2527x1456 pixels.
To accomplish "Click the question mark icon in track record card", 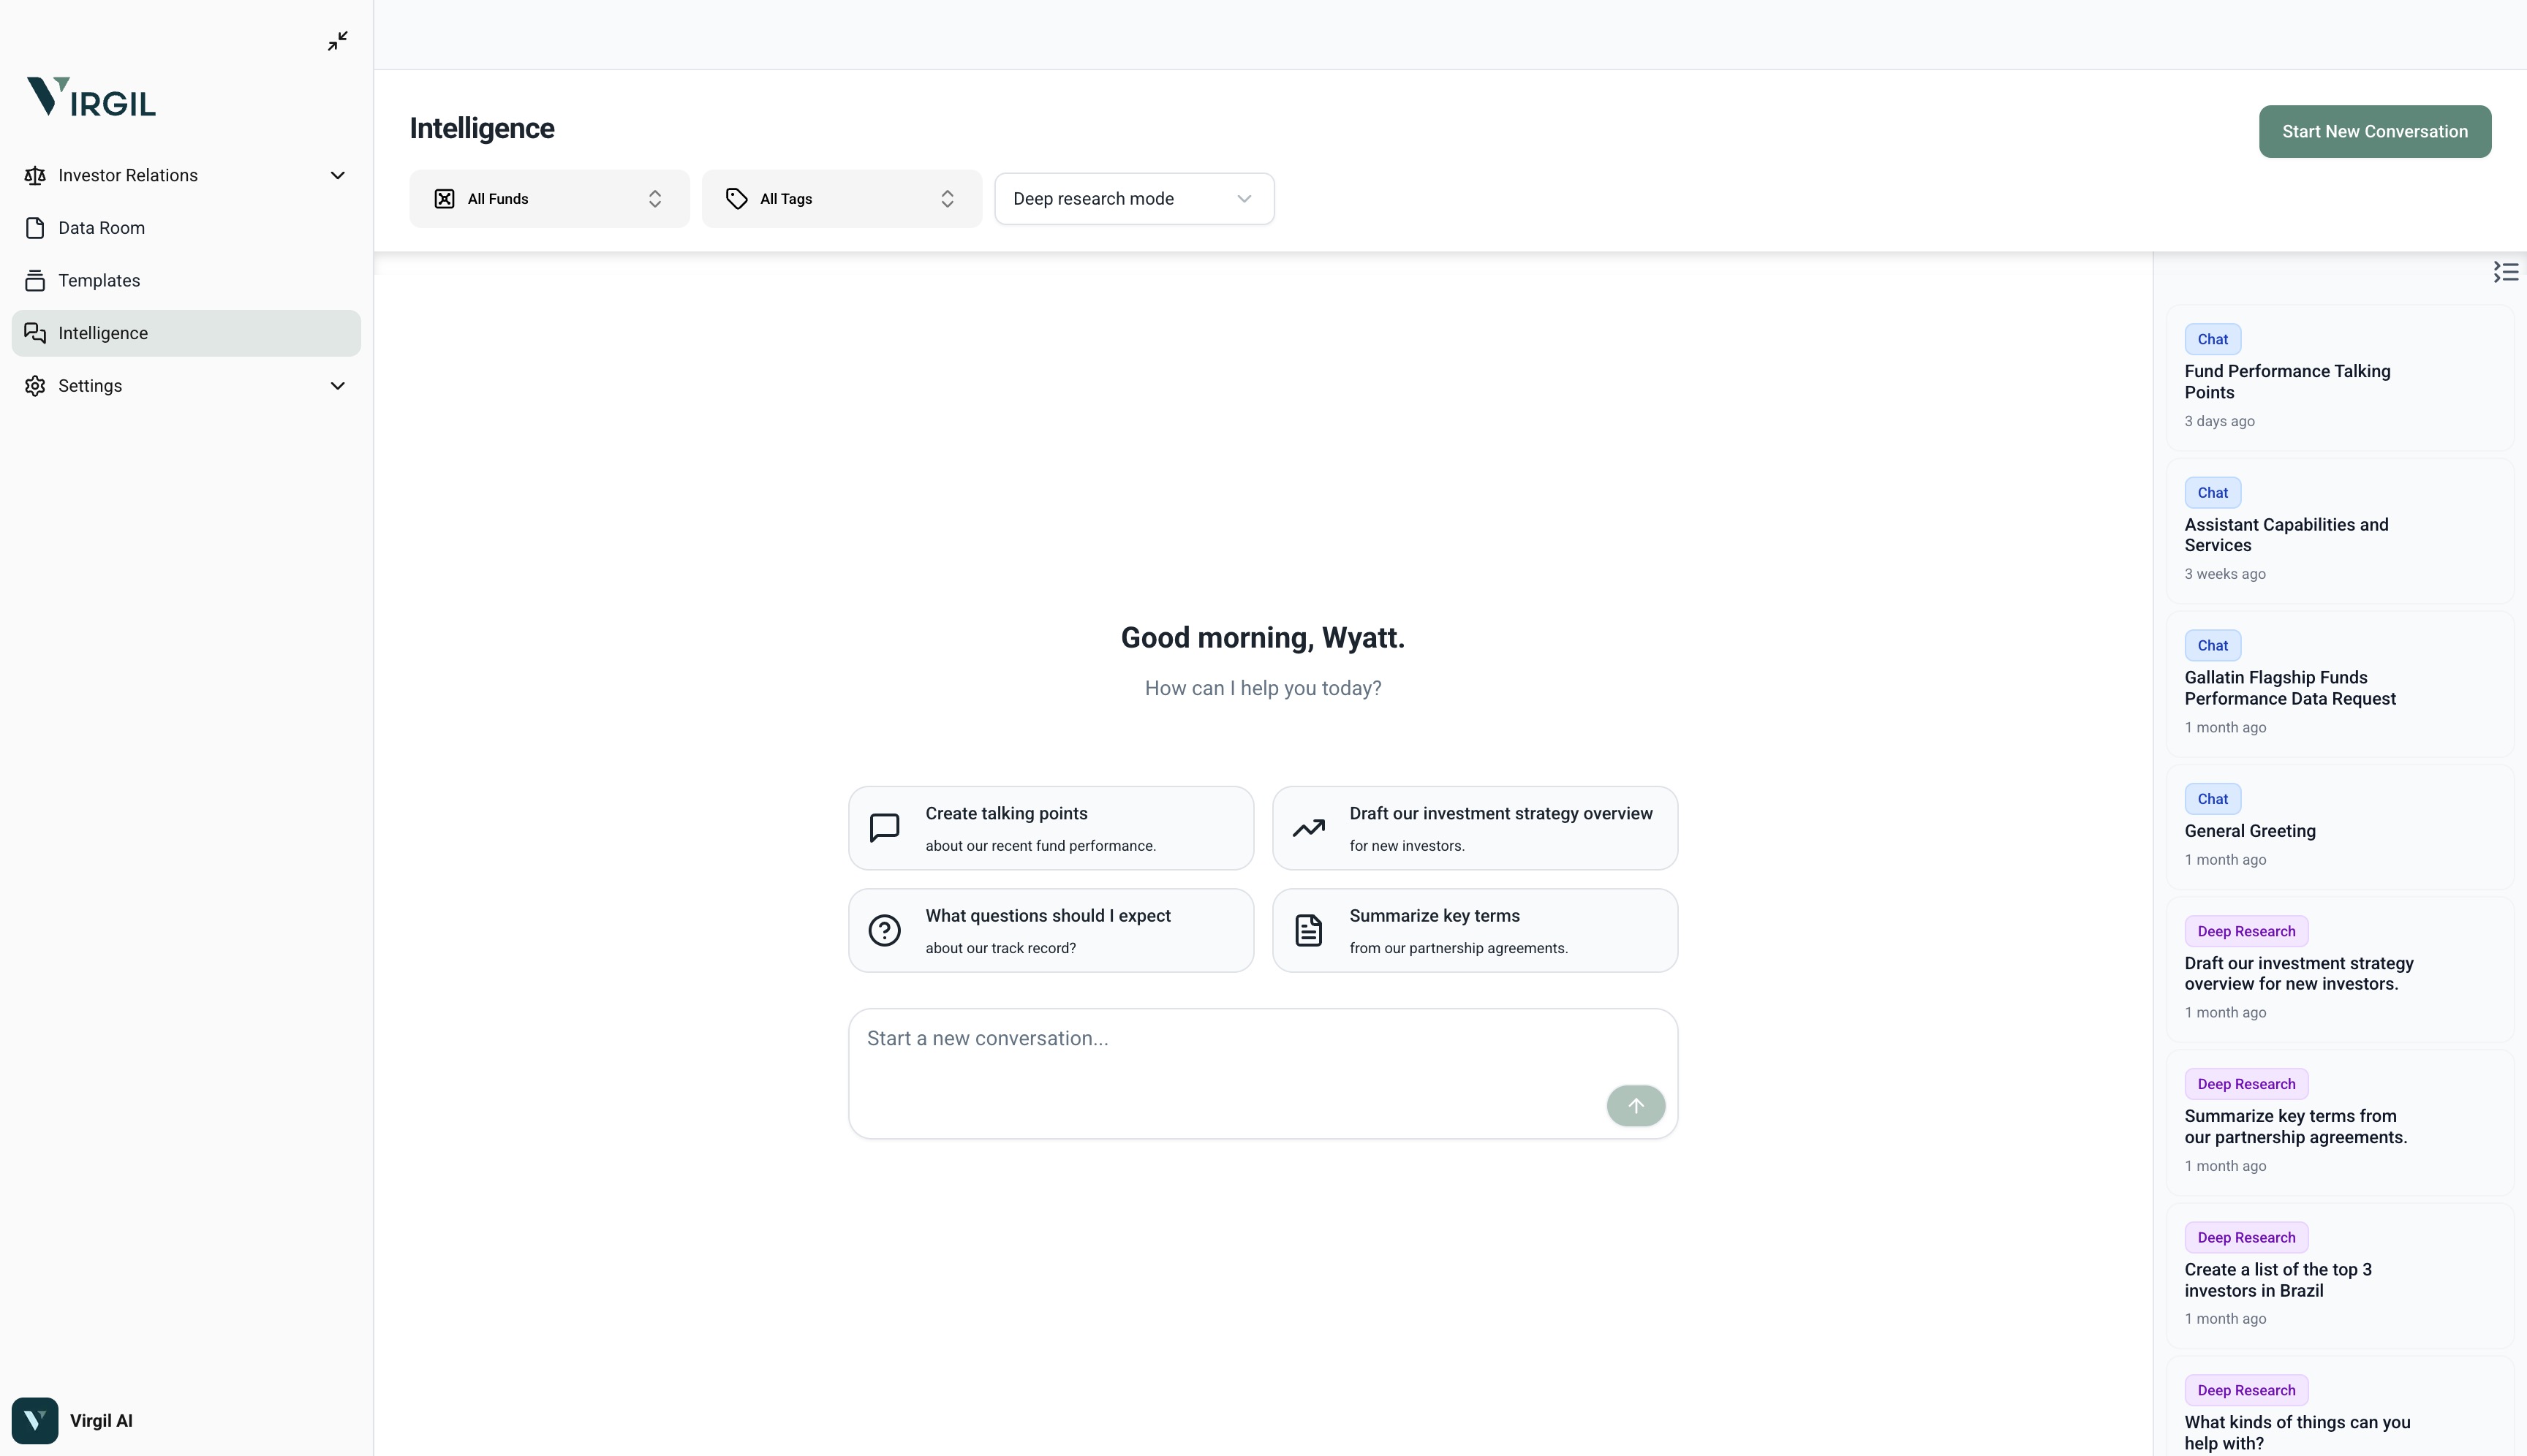I will point(884,931).
